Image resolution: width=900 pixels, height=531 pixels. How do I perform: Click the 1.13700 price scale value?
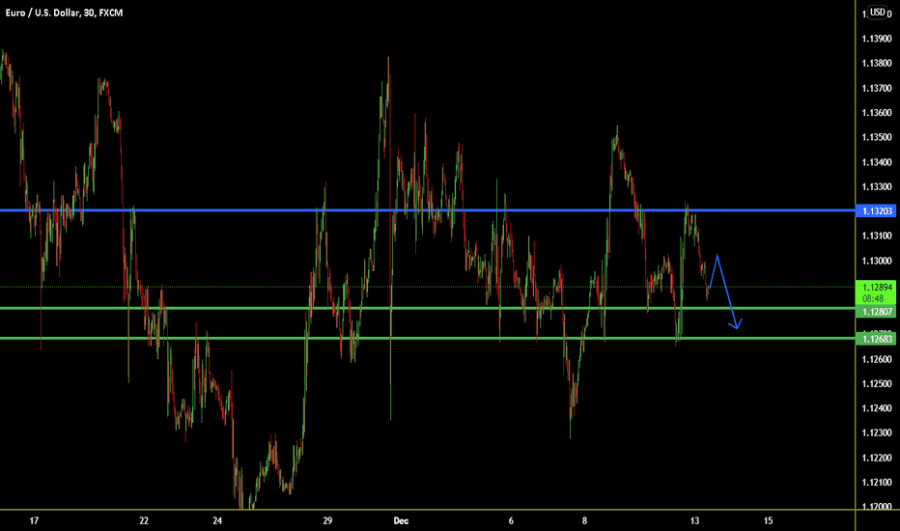[x=877, y=89]
